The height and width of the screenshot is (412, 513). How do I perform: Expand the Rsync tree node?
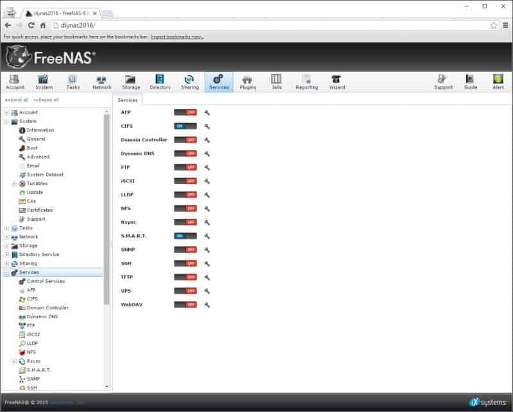coord(14,361)
